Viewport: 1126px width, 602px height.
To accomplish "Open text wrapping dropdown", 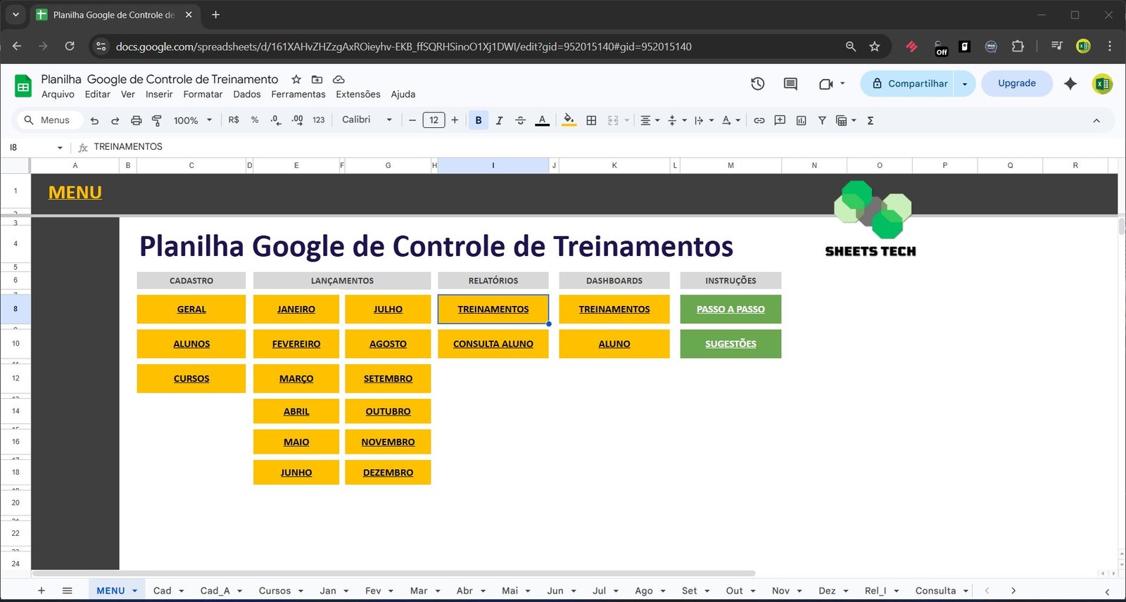I will (704, 120).
